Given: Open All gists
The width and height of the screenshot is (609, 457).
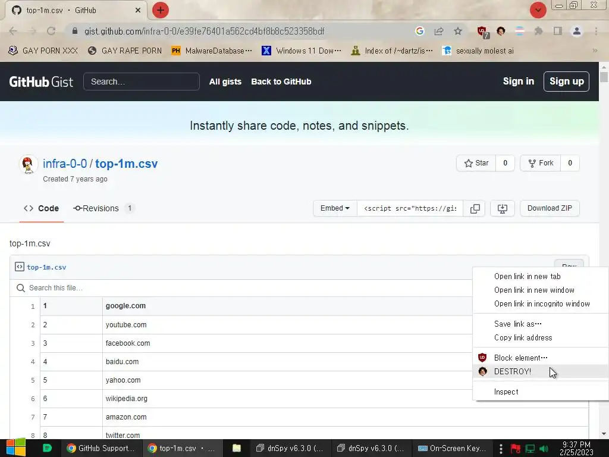Looking at the screenshot, I should point(225,82).
